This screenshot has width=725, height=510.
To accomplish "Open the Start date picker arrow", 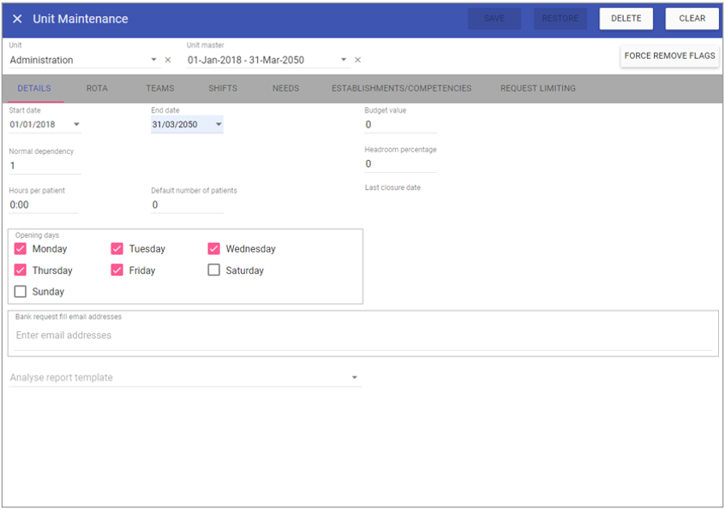I will pos(76,125).
